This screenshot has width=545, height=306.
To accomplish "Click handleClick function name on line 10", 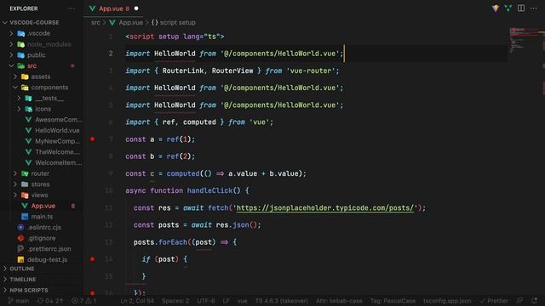I will pyautogui.click(x=209, y=190).
